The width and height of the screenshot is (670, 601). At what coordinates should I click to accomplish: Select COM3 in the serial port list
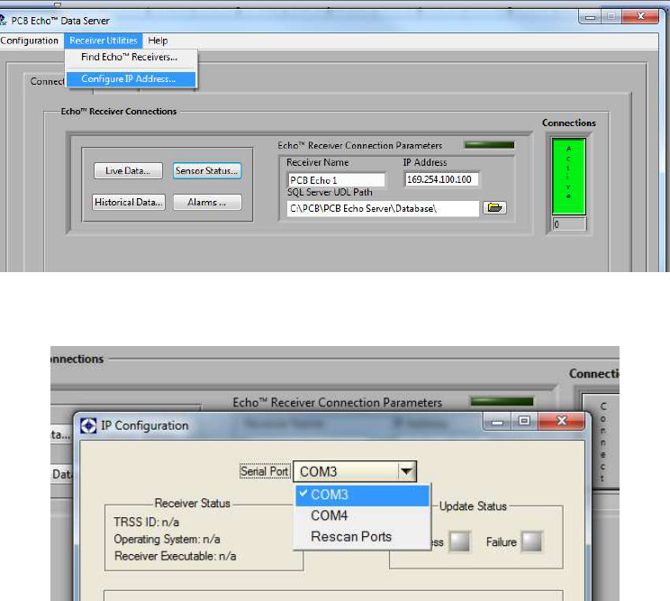point(362,495)
